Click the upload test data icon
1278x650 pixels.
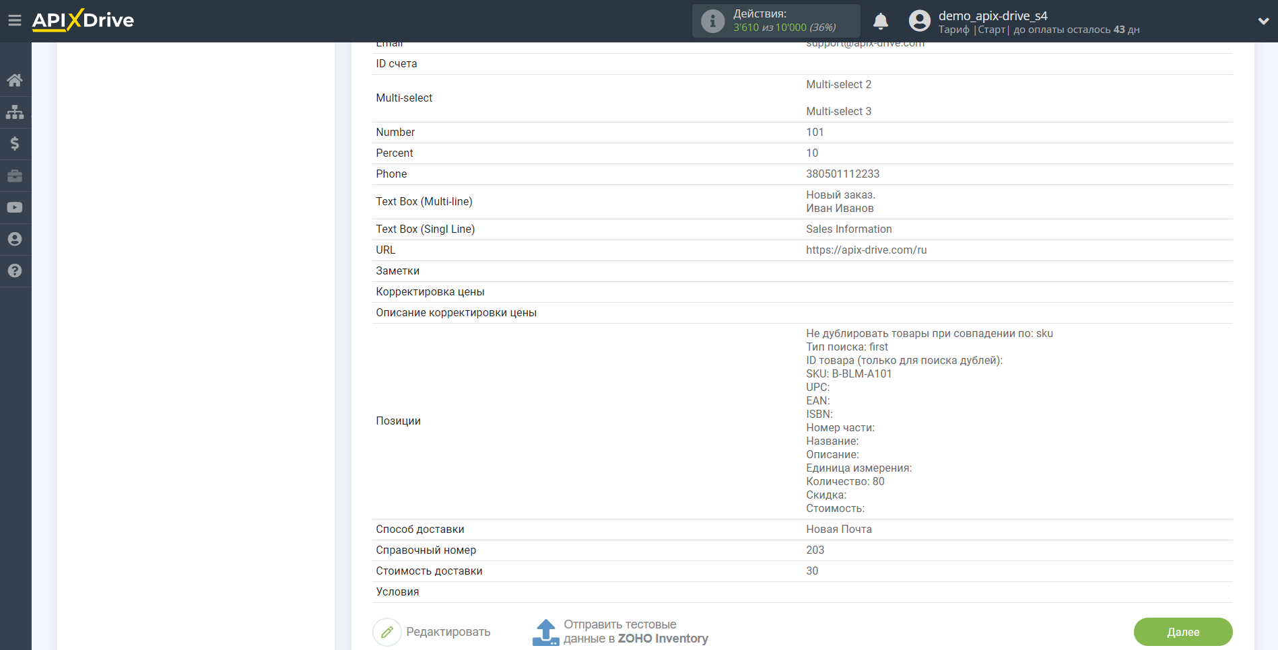click(545, 633)
